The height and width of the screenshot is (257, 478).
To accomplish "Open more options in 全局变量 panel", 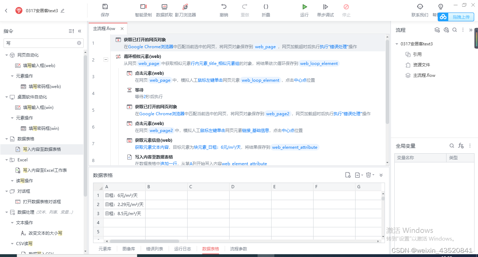I will point(470,146).
